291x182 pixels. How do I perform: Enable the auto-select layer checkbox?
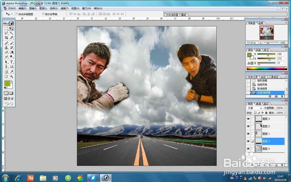(17, 14)
